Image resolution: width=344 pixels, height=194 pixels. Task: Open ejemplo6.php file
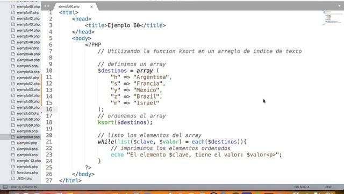(x=27, y=131)
